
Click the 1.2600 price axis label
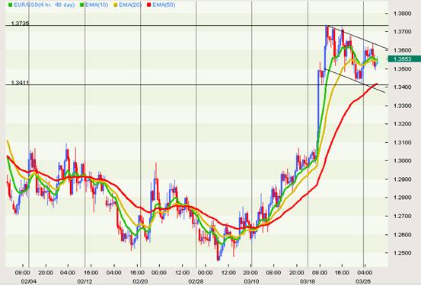pyautogui.click(x=402, y=235)
